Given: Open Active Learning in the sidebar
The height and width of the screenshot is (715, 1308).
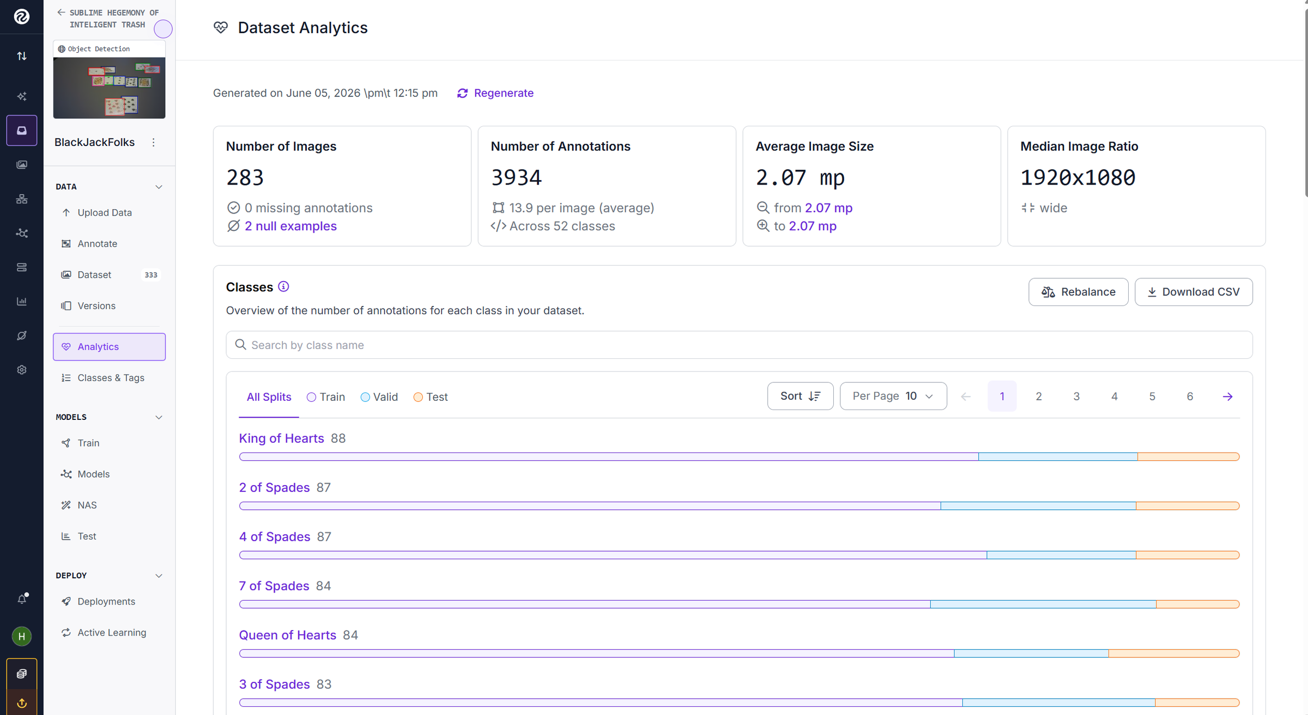Looking at the screenshot, I should point(109,633).
